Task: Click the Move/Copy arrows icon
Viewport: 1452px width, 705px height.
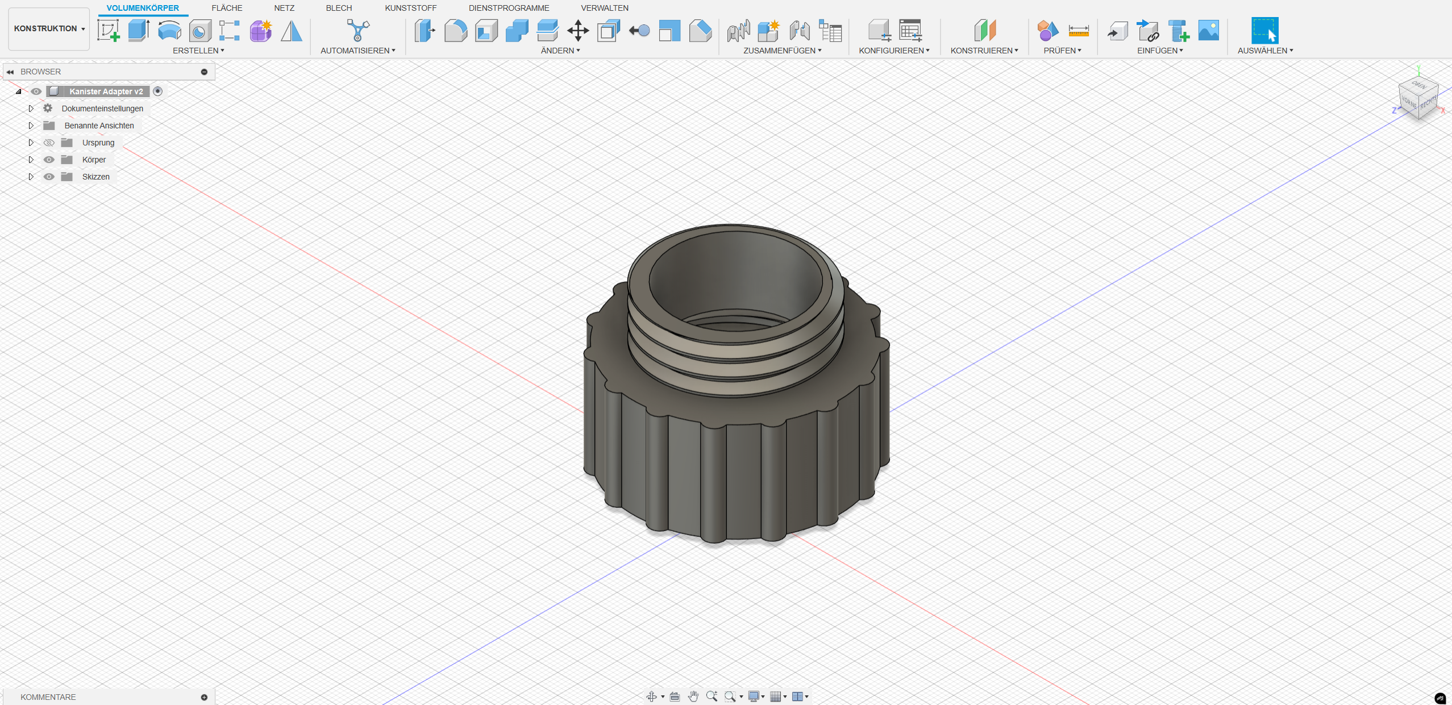Action: (578, 31)
